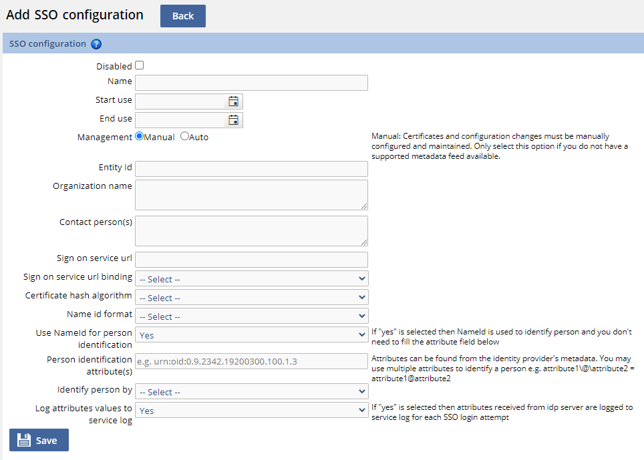The image size is (644, 460).
Task: Click into the Name field
Action: 251,82
